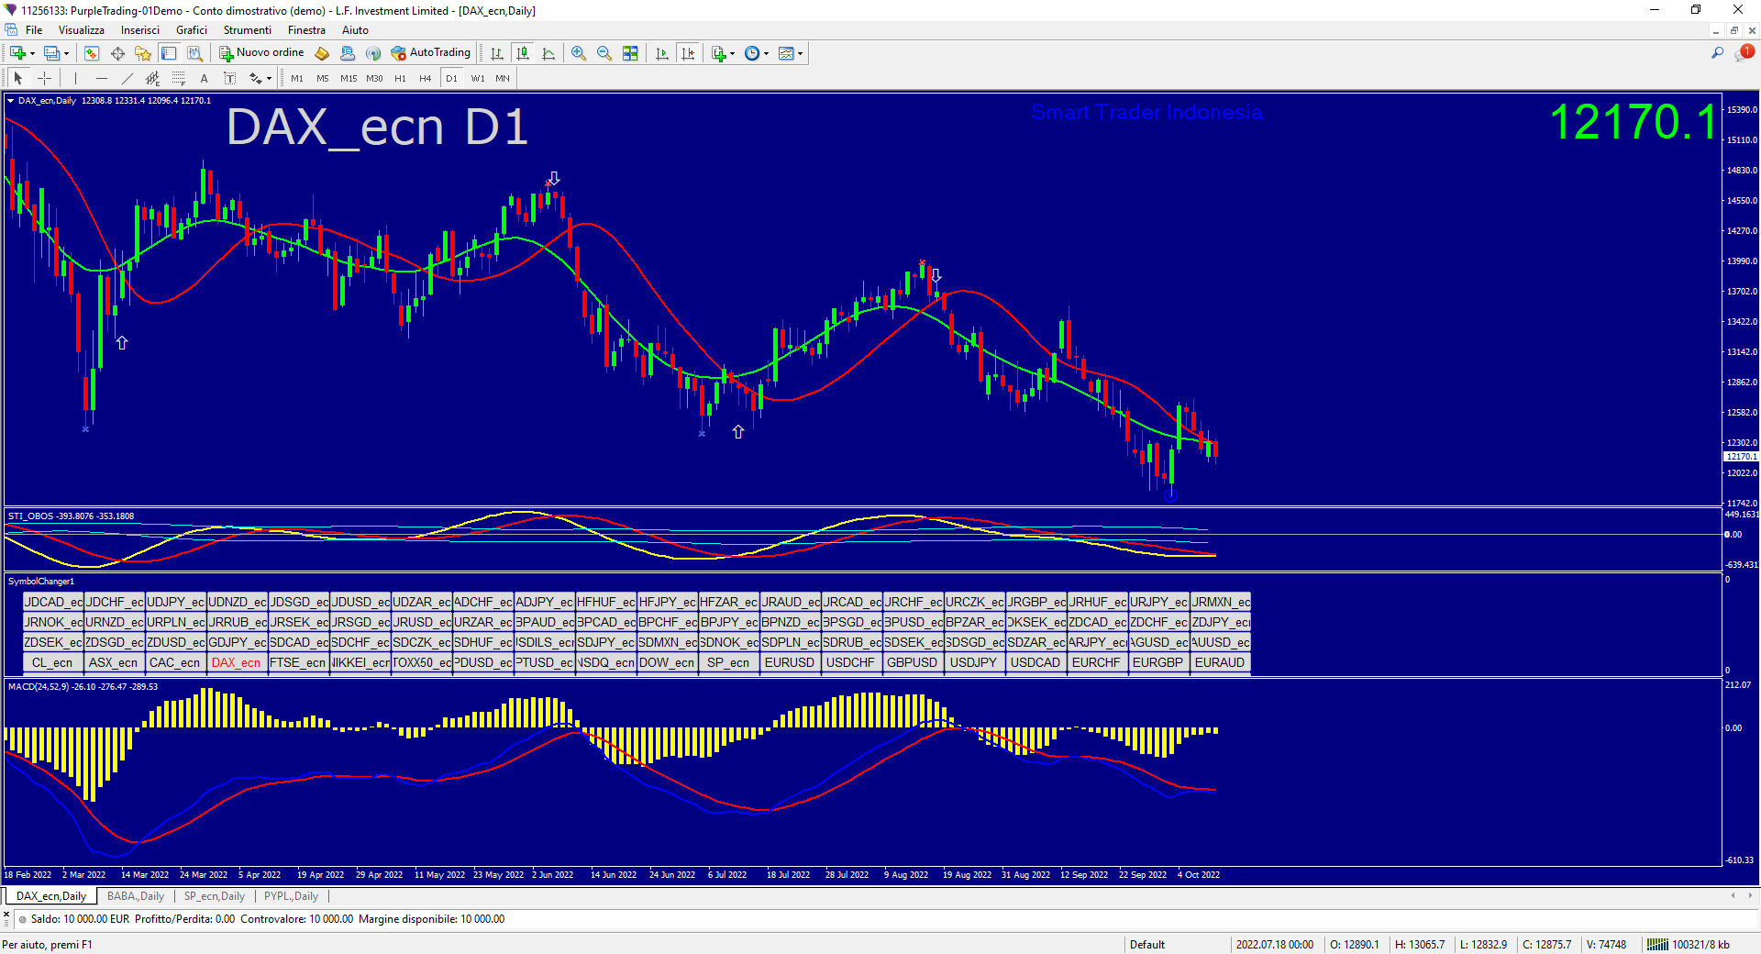Select the crosshair tool
This screenshot has height=954, width=1761.
(x=44, y=78)
